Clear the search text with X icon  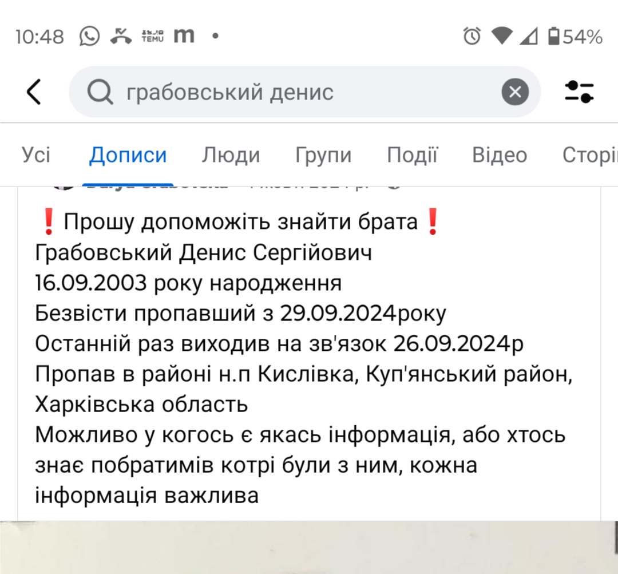tap(515, 92)
